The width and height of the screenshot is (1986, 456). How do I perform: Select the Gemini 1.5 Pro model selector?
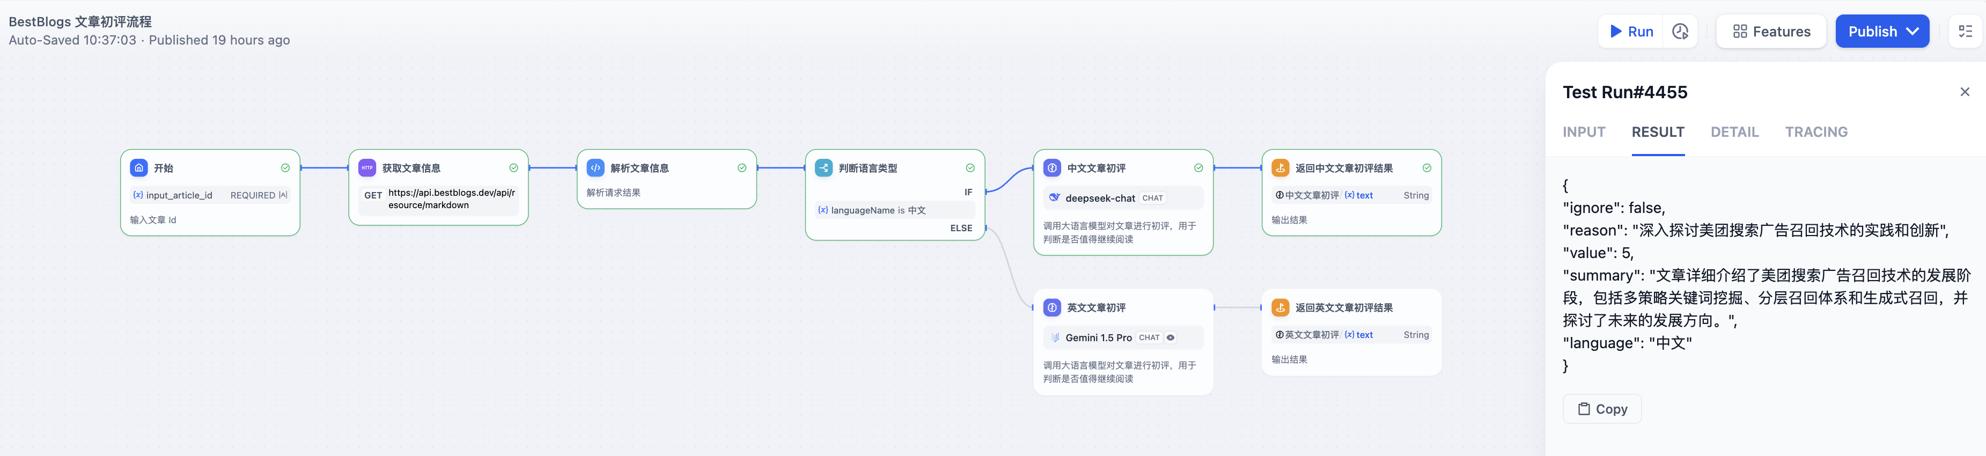point(1122,337)
